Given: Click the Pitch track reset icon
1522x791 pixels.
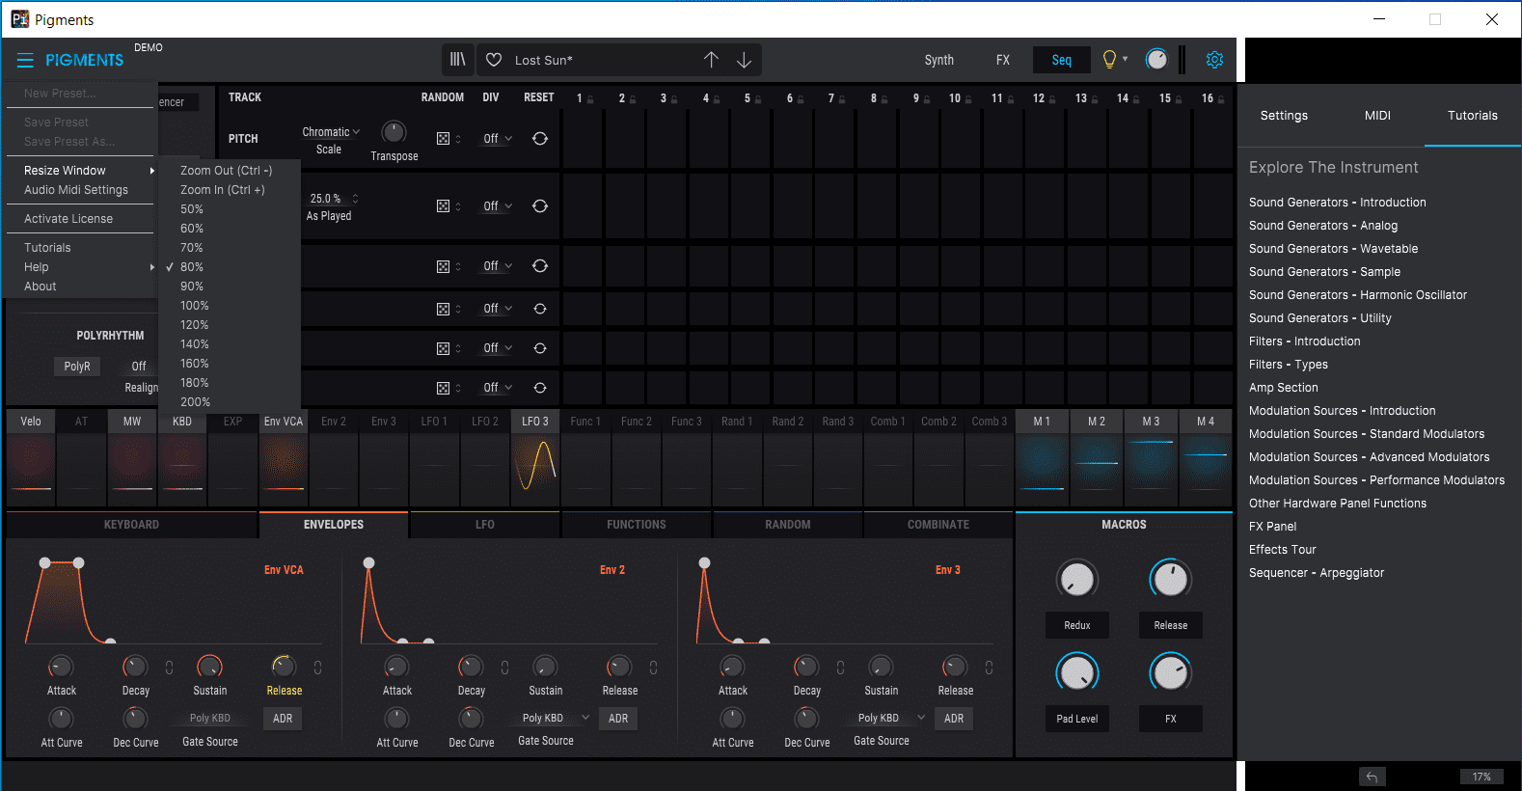Looking at the screenshot, I should pyautogui.click(x=540, y=139).
